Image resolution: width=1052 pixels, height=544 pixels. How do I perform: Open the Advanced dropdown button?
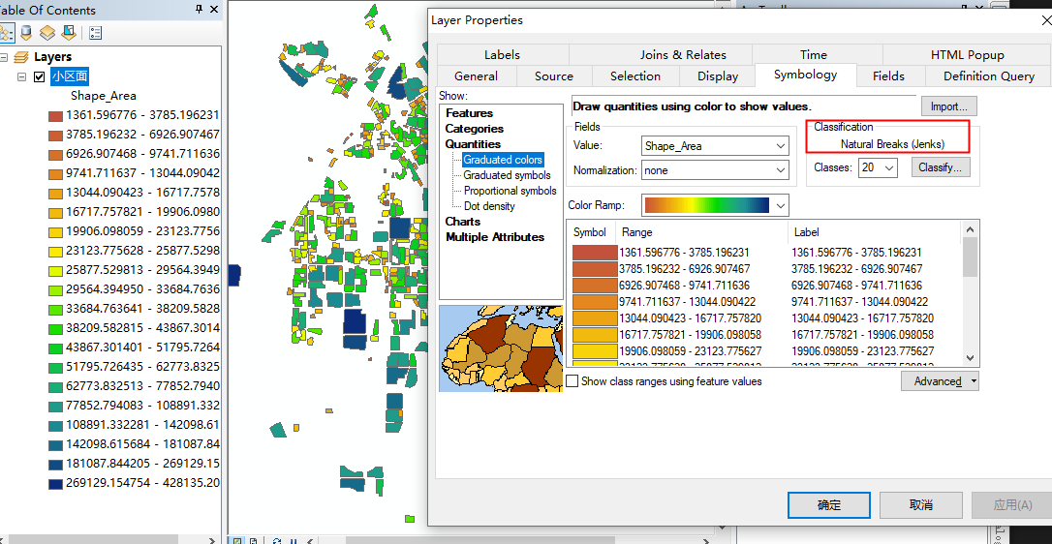pyautogui.click(x=940, y=381)
